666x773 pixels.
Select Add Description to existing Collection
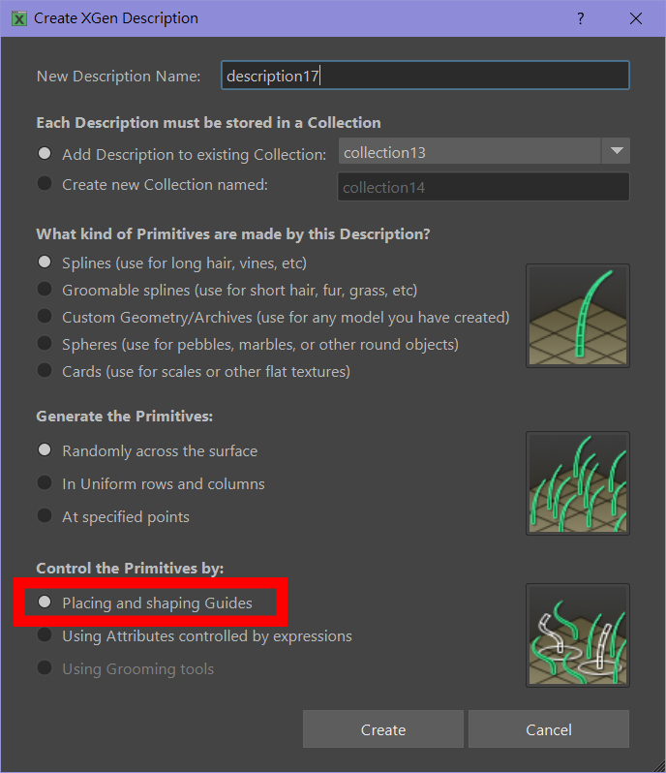[45, 153]
